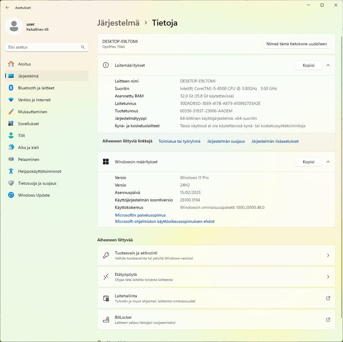This screenshot has width=343, height=342.
Task: Click Järjestelmä in the breadcrumb header
Action: pyautogui.click(x=118, y=23)
